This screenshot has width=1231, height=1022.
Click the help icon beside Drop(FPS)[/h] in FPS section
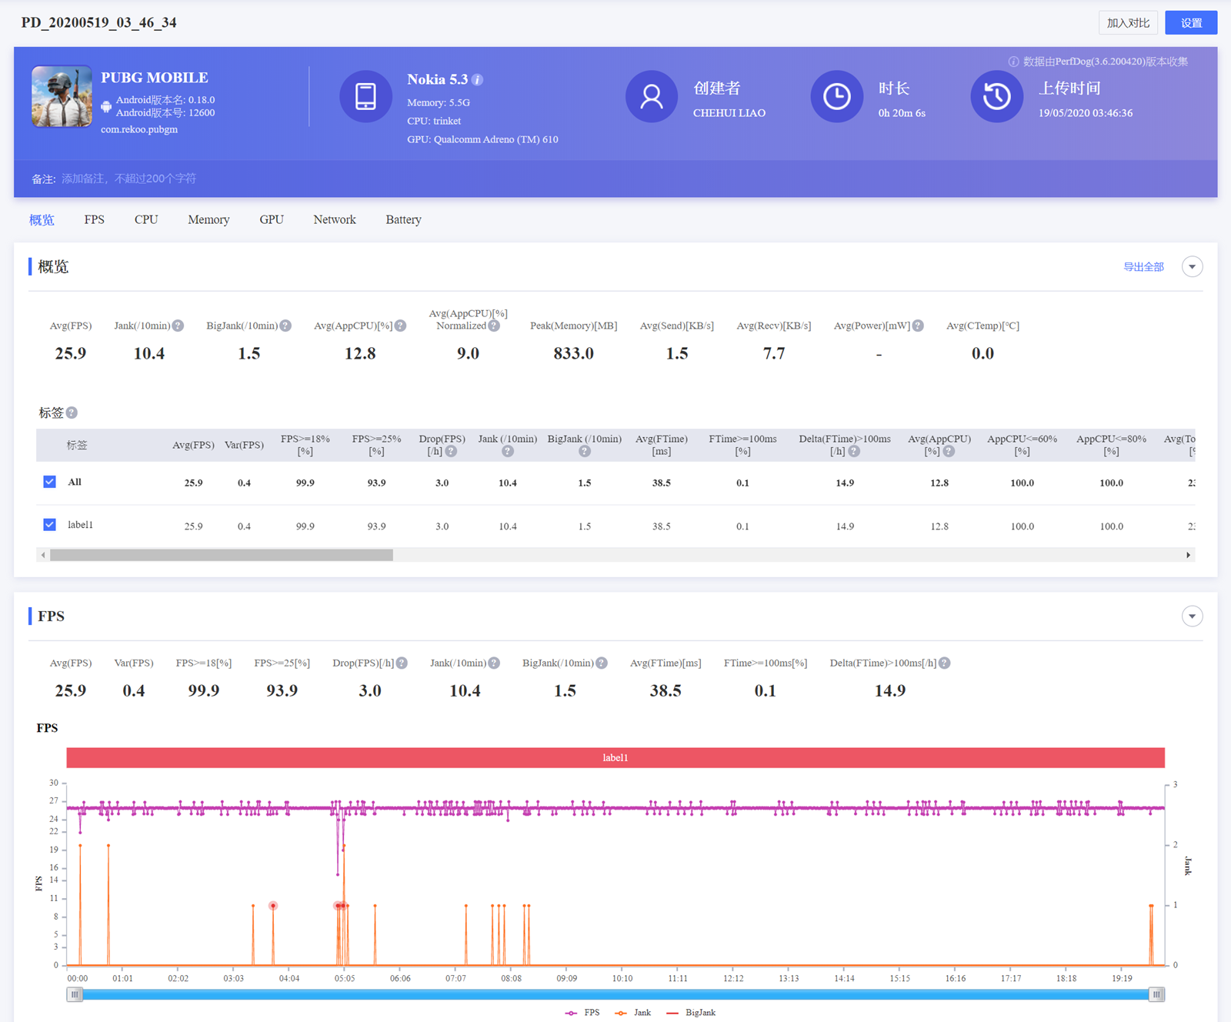coord(402,663)
